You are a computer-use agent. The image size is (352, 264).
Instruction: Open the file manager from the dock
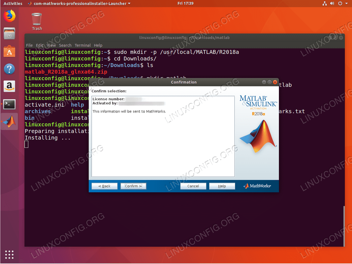tap(9, 34)
